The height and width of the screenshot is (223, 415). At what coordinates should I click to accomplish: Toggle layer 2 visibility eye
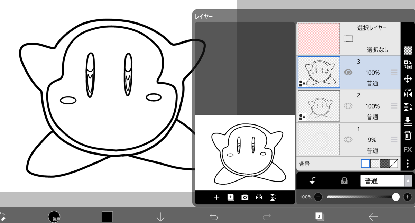point(348,106)
